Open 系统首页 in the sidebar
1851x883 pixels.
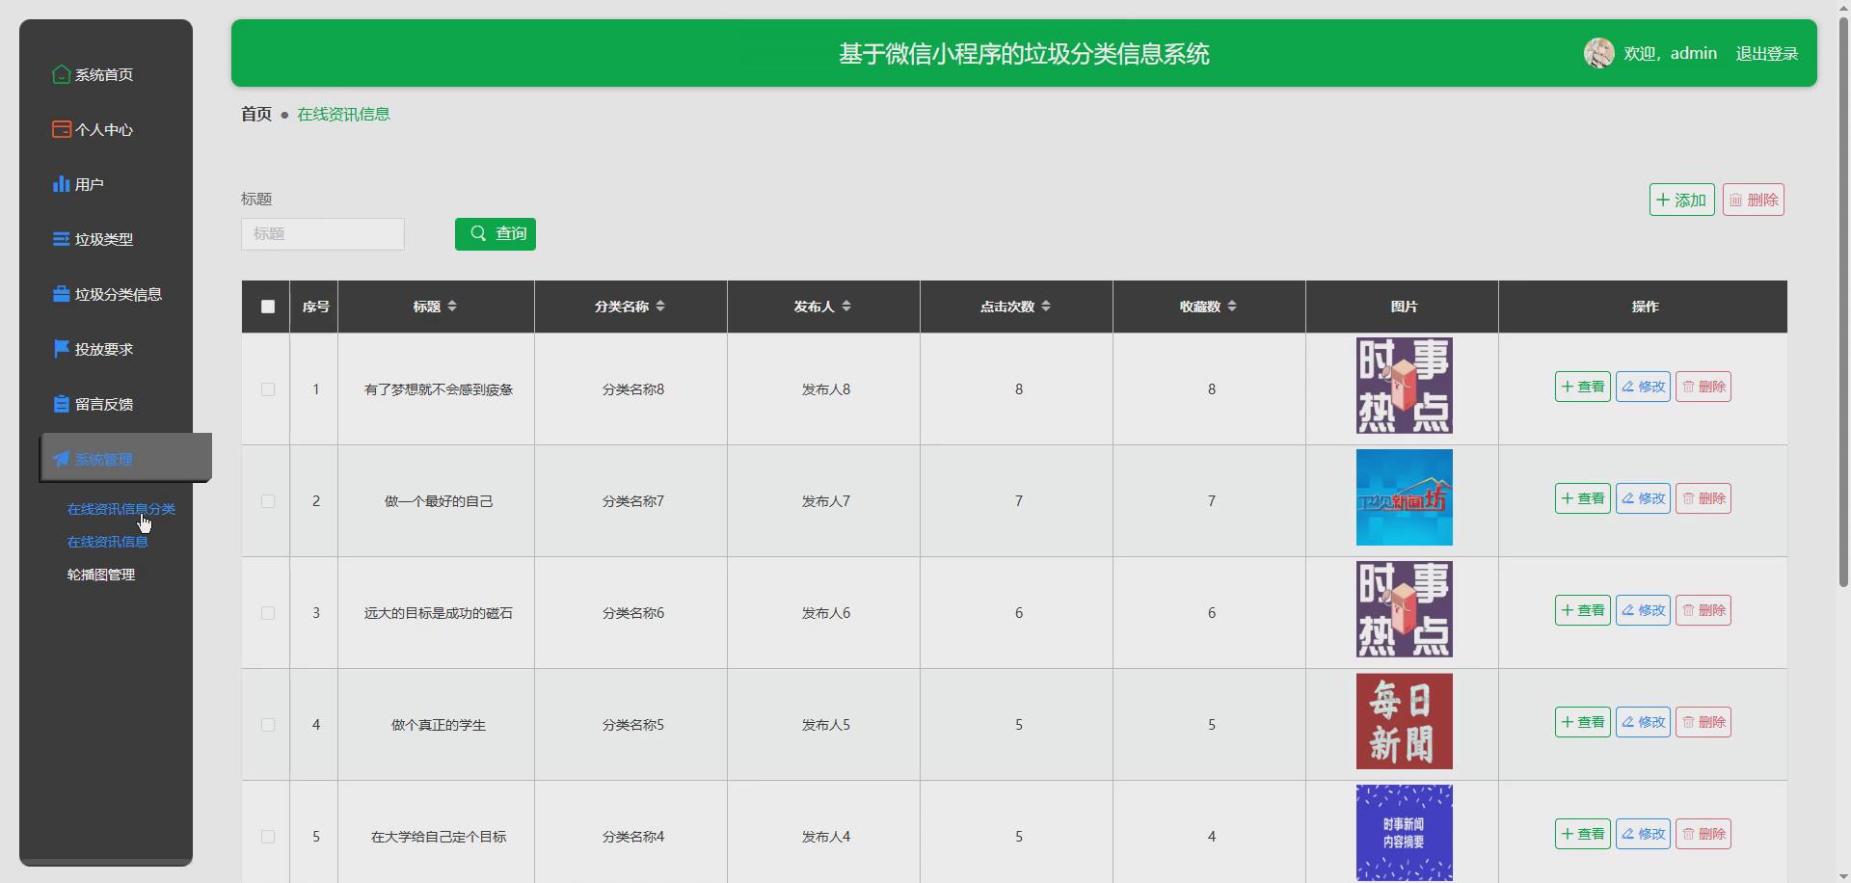click(106, 74)
